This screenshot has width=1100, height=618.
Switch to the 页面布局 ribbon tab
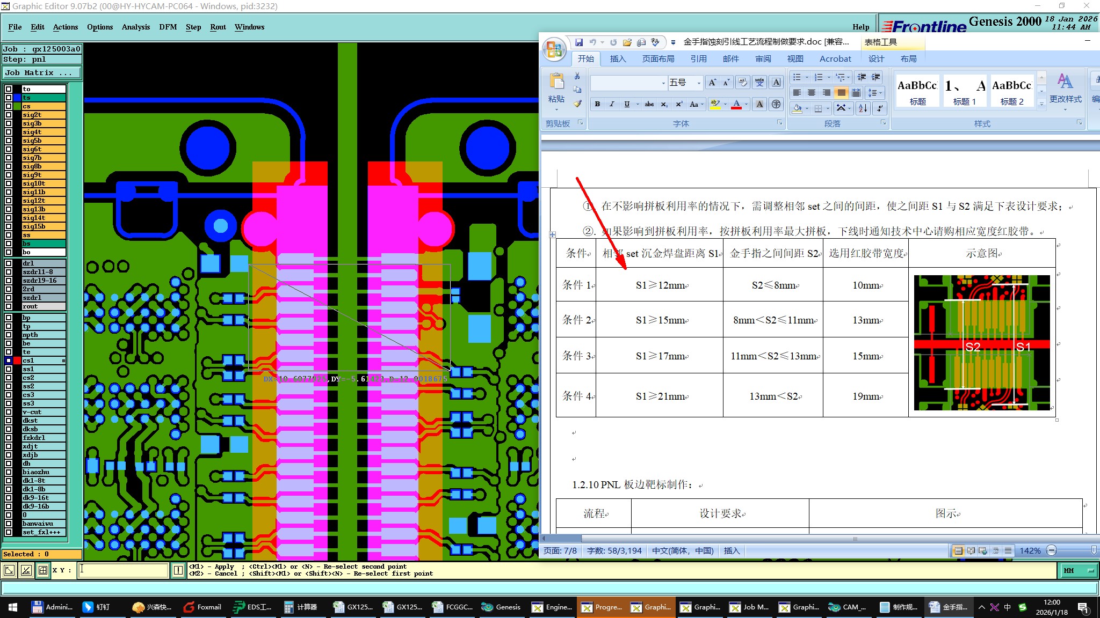point(658,59)
